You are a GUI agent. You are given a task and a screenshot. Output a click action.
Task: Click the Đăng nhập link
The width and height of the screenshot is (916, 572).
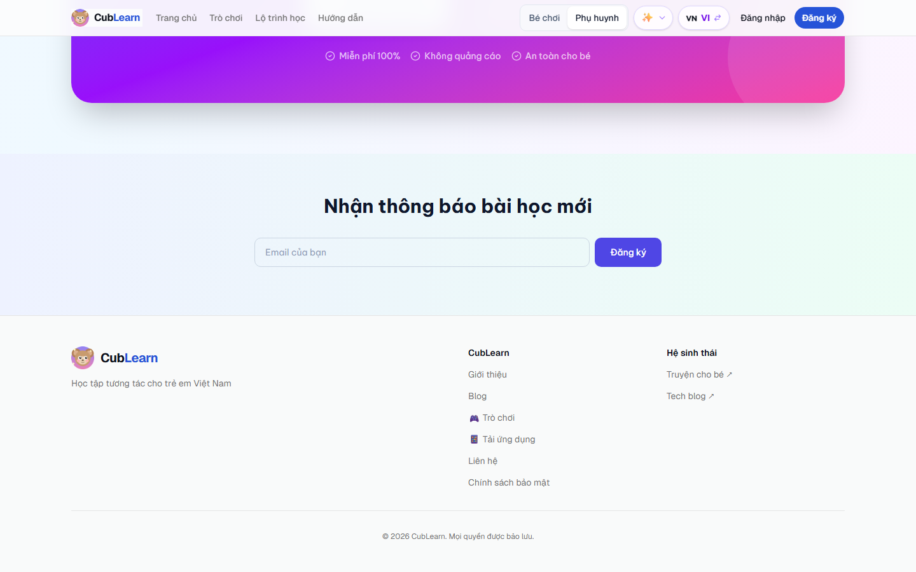pos(763,18)
